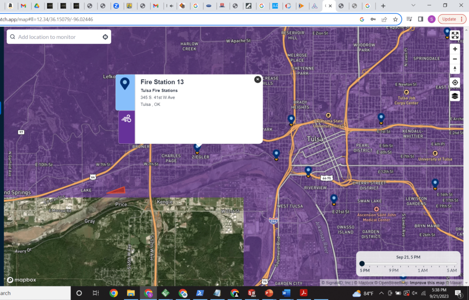Bookmark this page with star icon
This screenshot has width=469, height=300.
[395, 19]
